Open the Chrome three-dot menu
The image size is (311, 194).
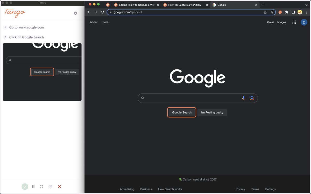(306, 12)
